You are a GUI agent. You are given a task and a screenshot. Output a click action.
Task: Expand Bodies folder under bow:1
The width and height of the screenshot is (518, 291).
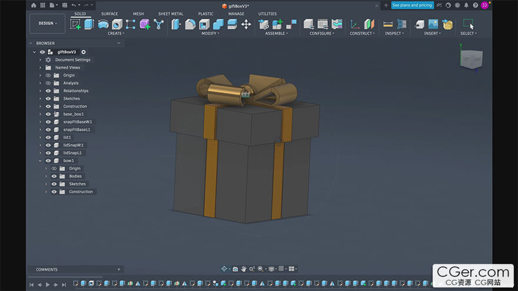tap(47, 176)
